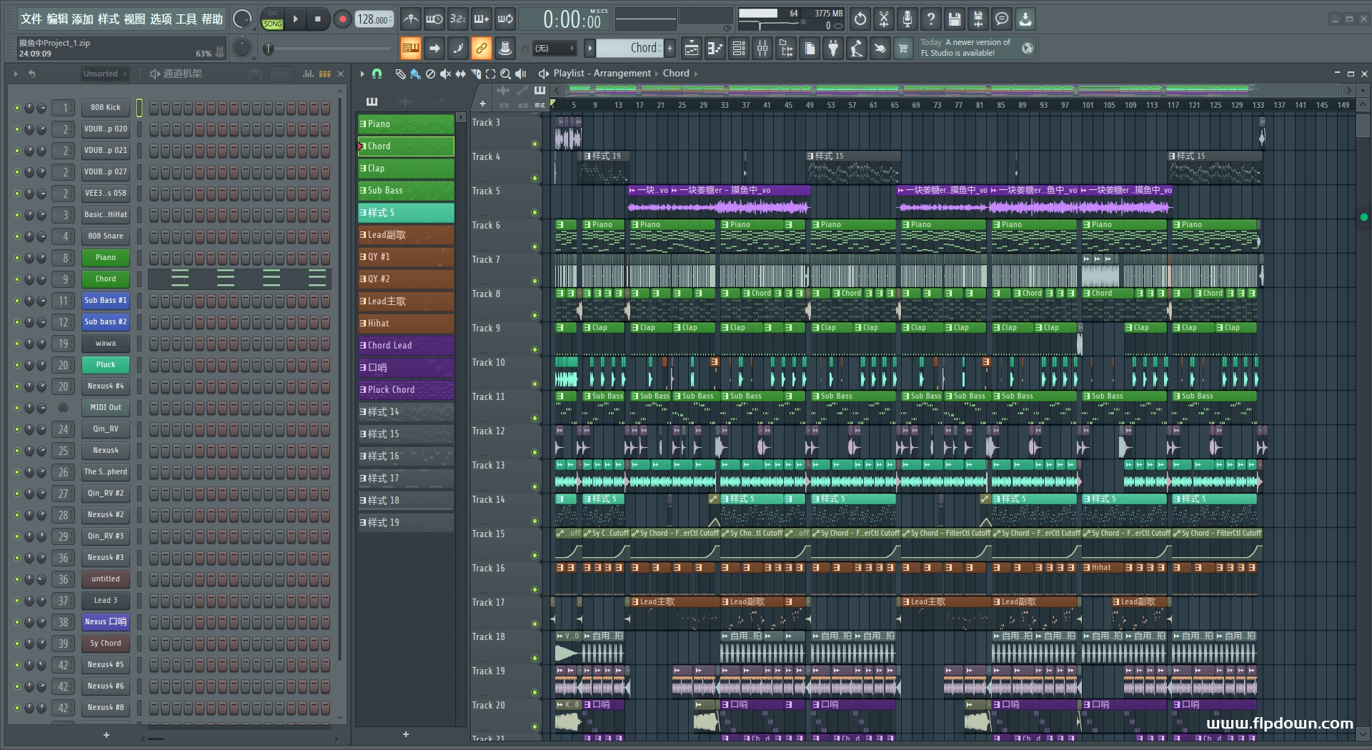1372x750 pixels.
Task: Toggle the metronome icon
Action: pyautogui.click(x=410, y=19)
